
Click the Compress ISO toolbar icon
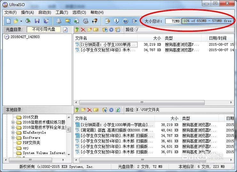68,21
